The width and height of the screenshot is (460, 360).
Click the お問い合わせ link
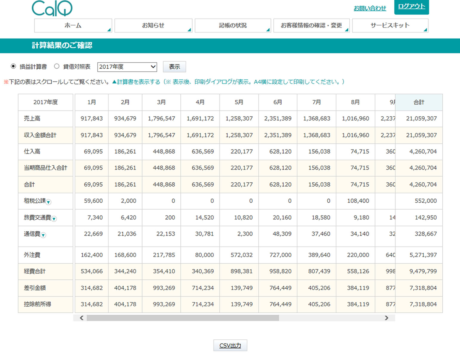pyautogui.click(x=370, y=8)
